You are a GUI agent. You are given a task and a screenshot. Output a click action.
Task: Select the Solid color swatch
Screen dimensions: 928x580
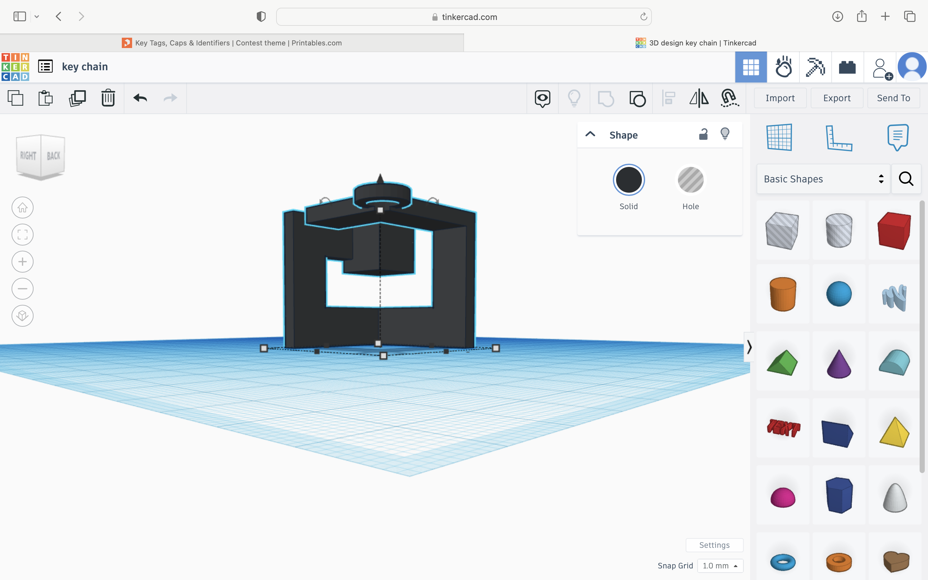coord(629,180)
